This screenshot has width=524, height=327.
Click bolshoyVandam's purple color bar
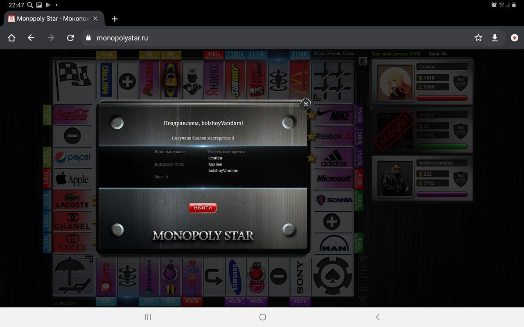click(x=442, y=194)
